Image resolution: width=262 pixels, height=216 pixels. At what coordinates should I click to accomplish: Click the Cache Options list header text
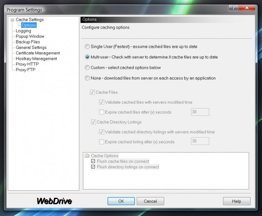pyautogui.click(x=105, y=156)
